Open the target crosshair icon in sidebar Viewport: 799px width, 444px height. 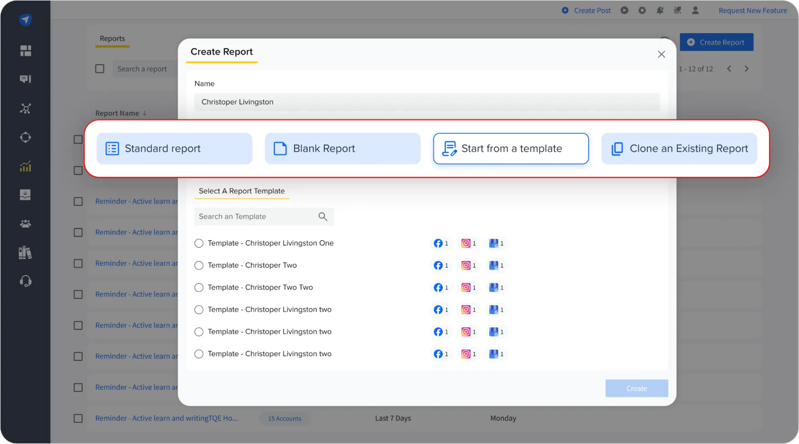pos(26,137)
